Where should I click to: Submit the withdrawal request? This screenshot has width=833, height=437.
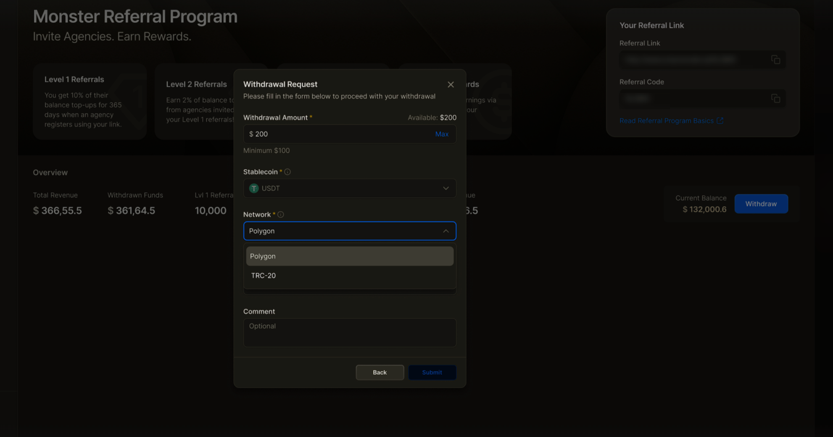[x=432, y=372]
